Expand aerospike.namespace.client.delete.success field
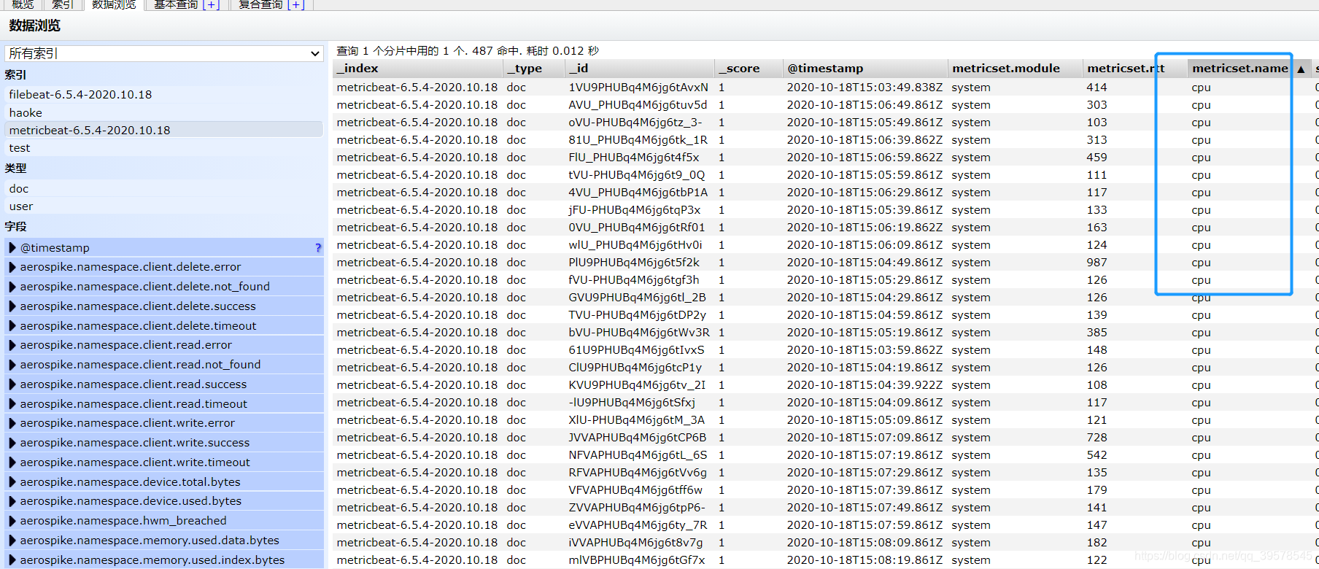The width and height of the screenshot is (1319, 569). point(12,306)
